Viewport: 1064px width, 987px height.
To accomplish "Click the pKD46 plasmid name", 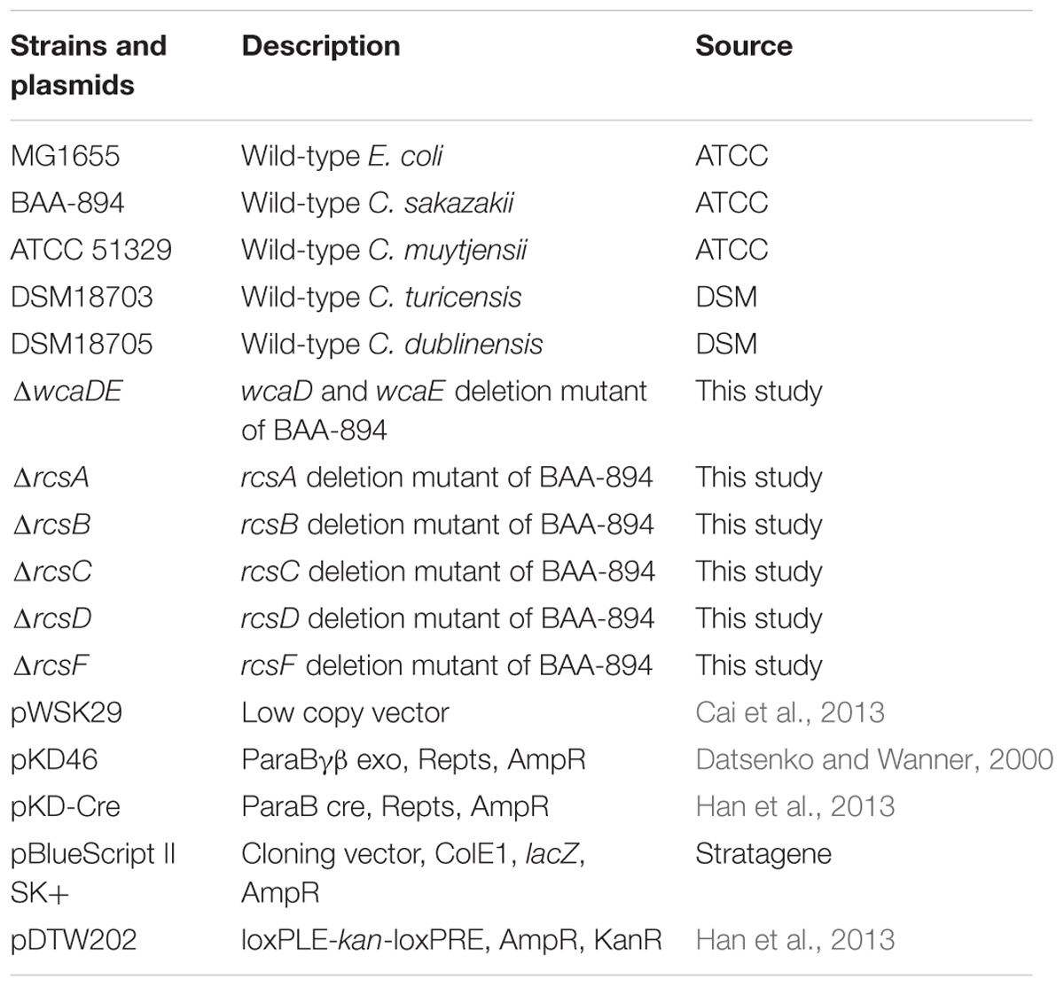I will point(54,759).
